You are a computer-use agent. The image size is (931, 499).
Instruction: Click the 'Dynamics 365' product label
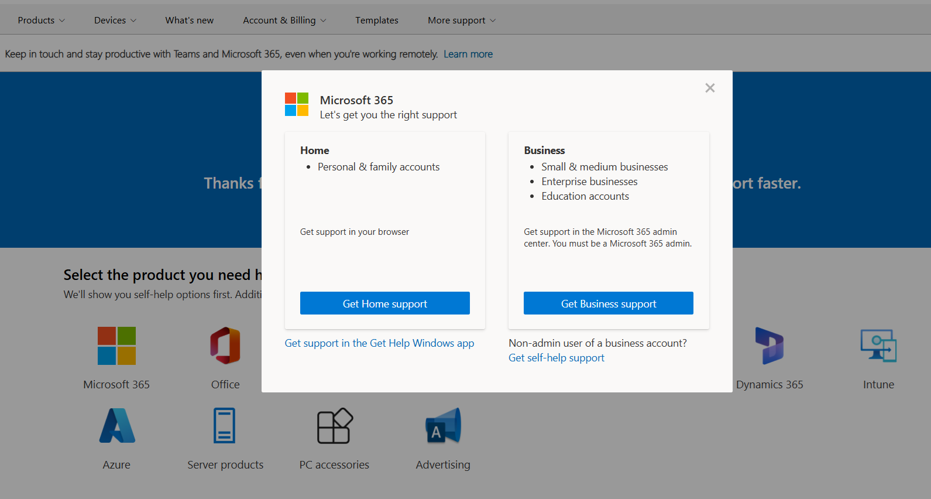pos(769,384)
